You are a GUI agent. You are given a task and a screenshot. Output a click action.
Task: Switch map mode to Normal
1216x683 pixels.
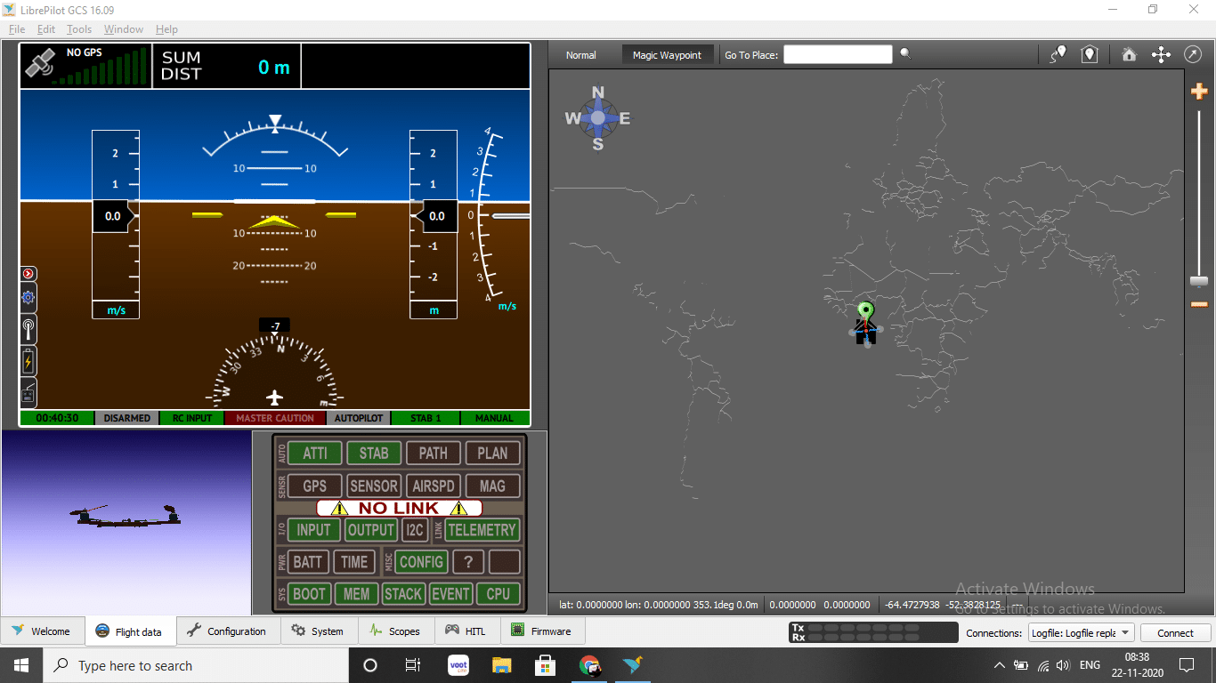click(x=580, y=55)
